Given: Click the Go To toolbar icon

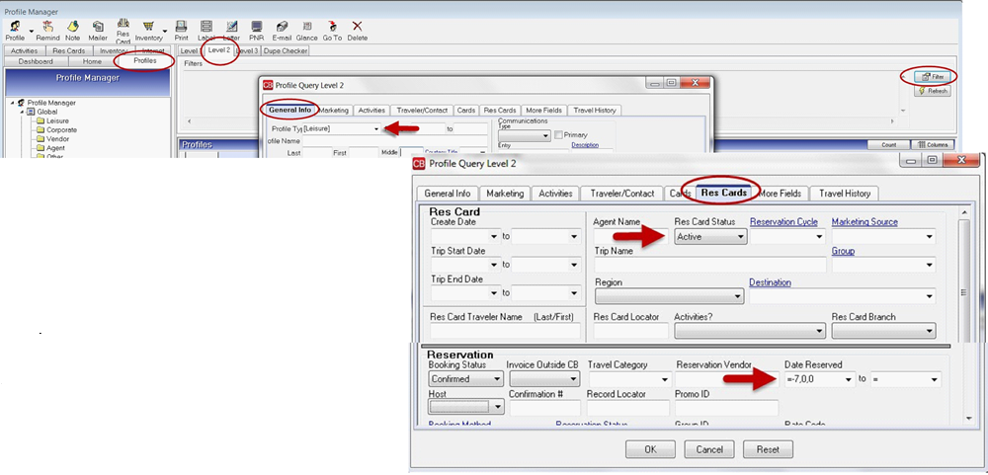Looking at the screenshot, I should [332, 27].
